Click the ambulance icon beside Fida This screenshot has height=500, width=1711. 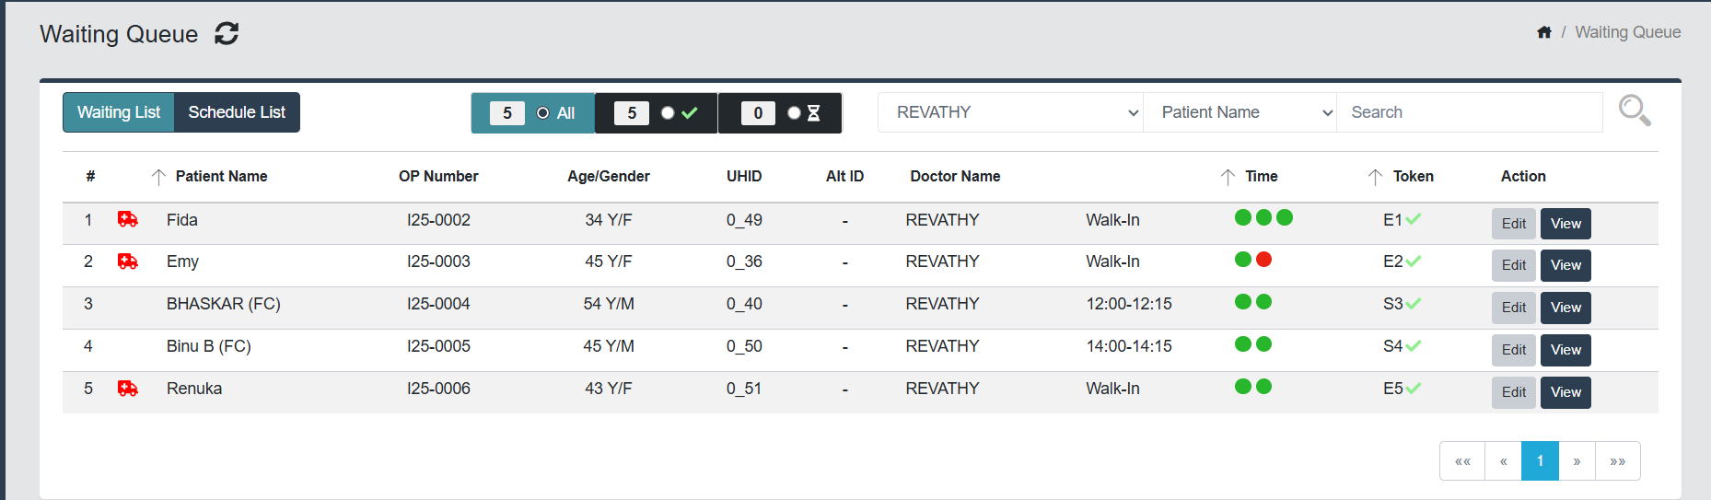click(128, 219)
